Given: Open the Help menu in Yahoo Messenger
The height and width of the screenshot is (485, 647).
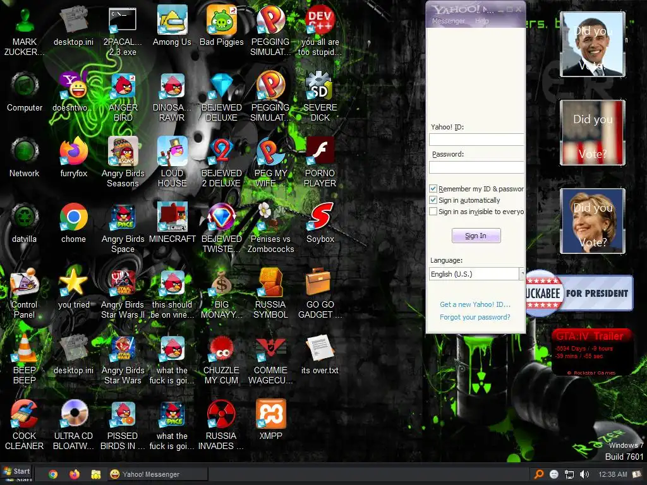Looking at the screenshot, I should coord(481,21).
